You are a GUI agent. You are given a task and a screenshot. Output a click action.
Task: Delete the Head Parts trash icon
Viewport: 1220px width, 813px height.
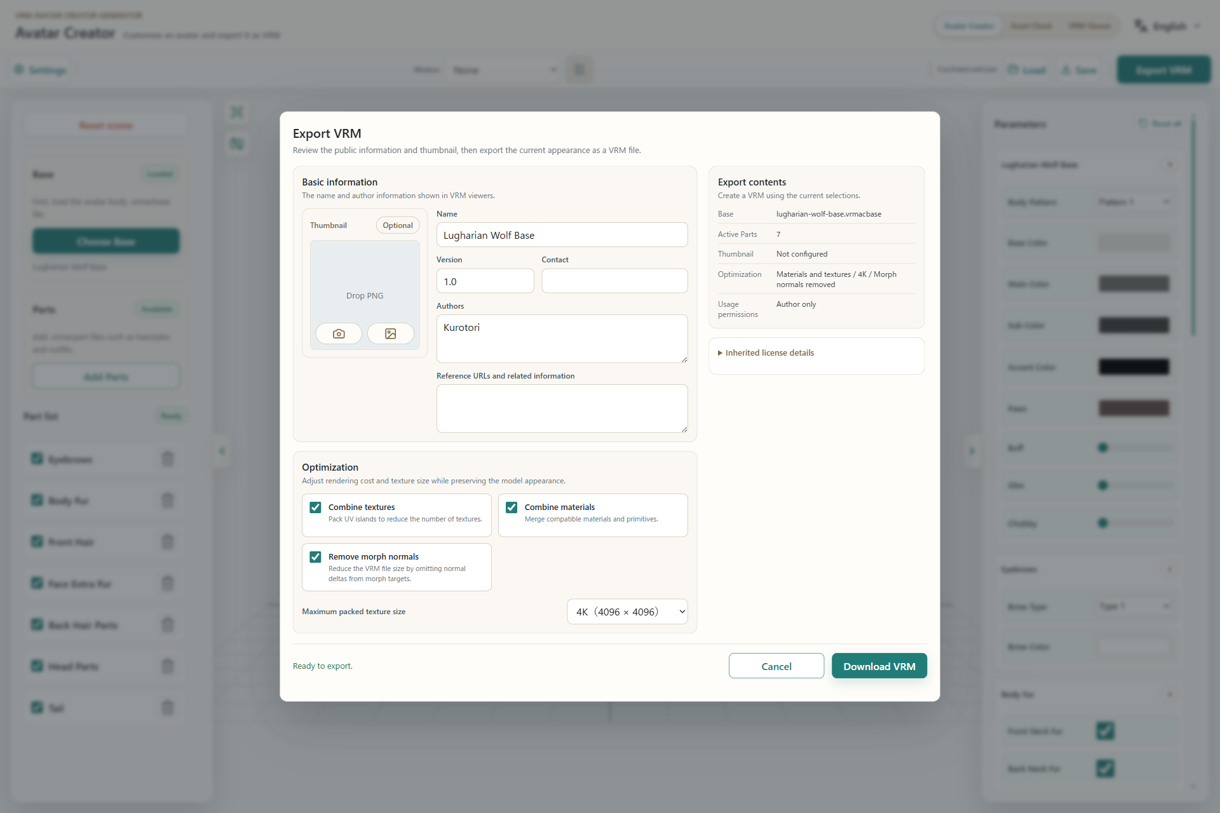click(168, 666)
